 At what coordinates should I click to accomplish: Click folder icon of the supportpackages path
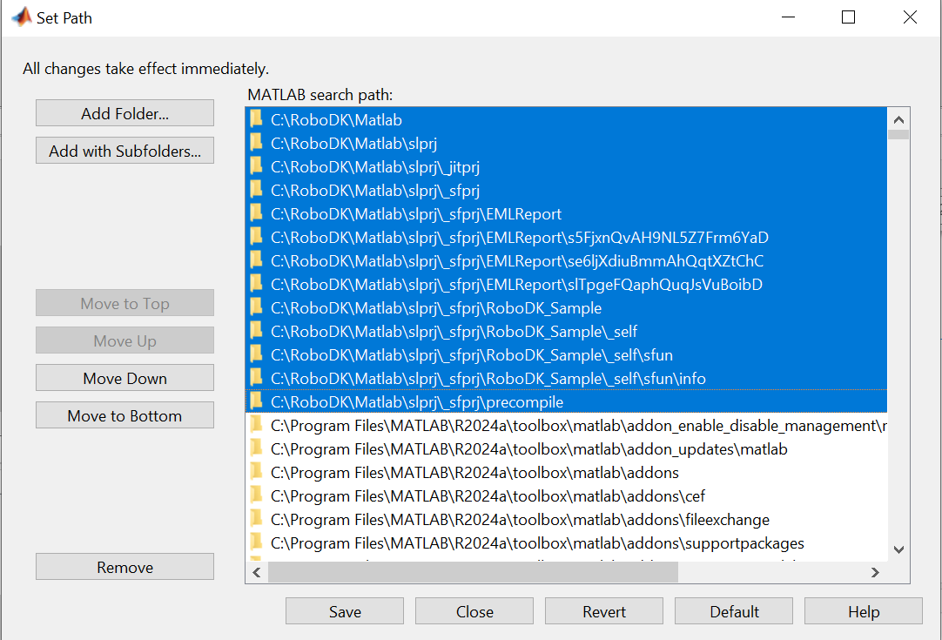(x=256, y=542)
